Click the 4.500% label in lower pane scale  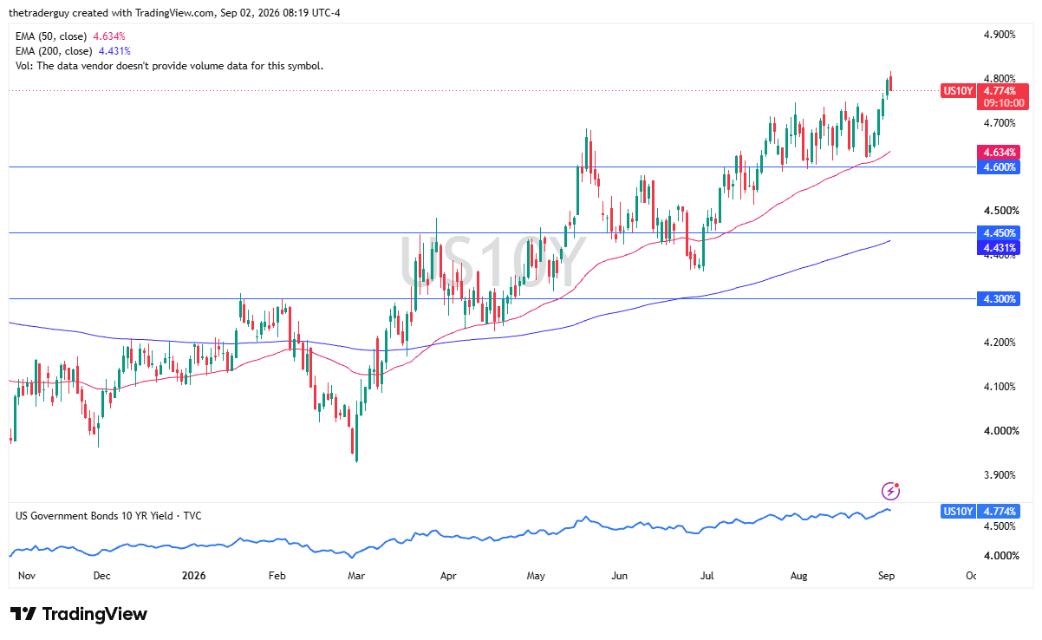1000,526
